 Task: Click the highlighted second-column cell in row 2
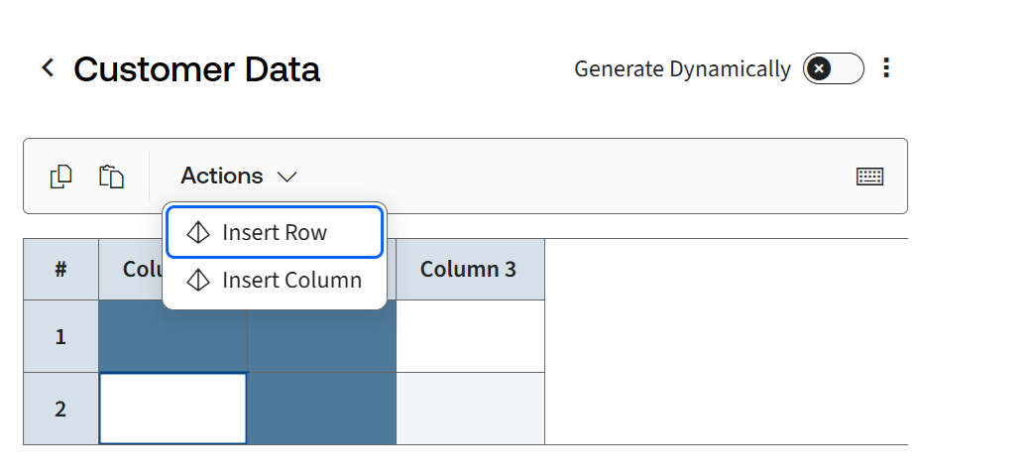322,410
